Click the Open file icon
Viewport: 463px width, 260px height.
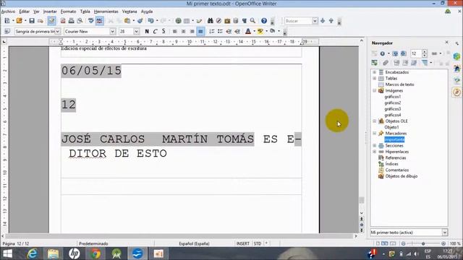point(20,21)
